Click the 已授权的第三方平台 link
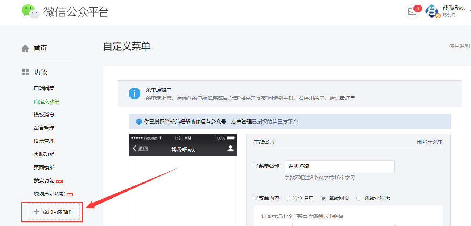The height and width of the screenshot is (226, 471). pyautogui.click(x=275, y=122)
